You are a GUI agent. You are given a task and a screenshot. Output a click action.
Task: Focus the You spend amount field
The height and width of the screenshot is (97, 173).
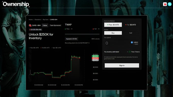(122, 43)
